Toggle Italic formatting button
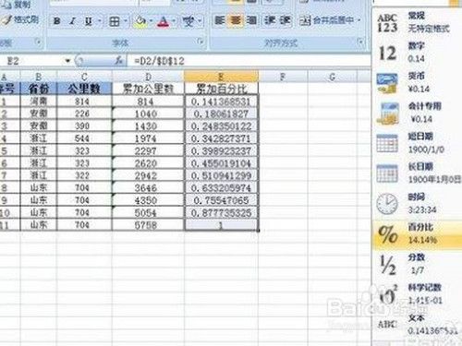The height and width of the screenshot is (346, 462). pyautogui.click(x=73, y=21)
